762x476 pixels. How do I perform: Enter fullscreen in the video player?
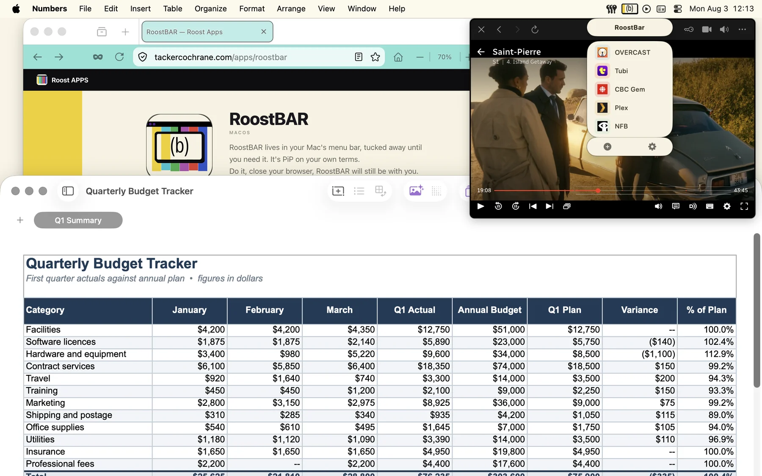coord(744,206)
